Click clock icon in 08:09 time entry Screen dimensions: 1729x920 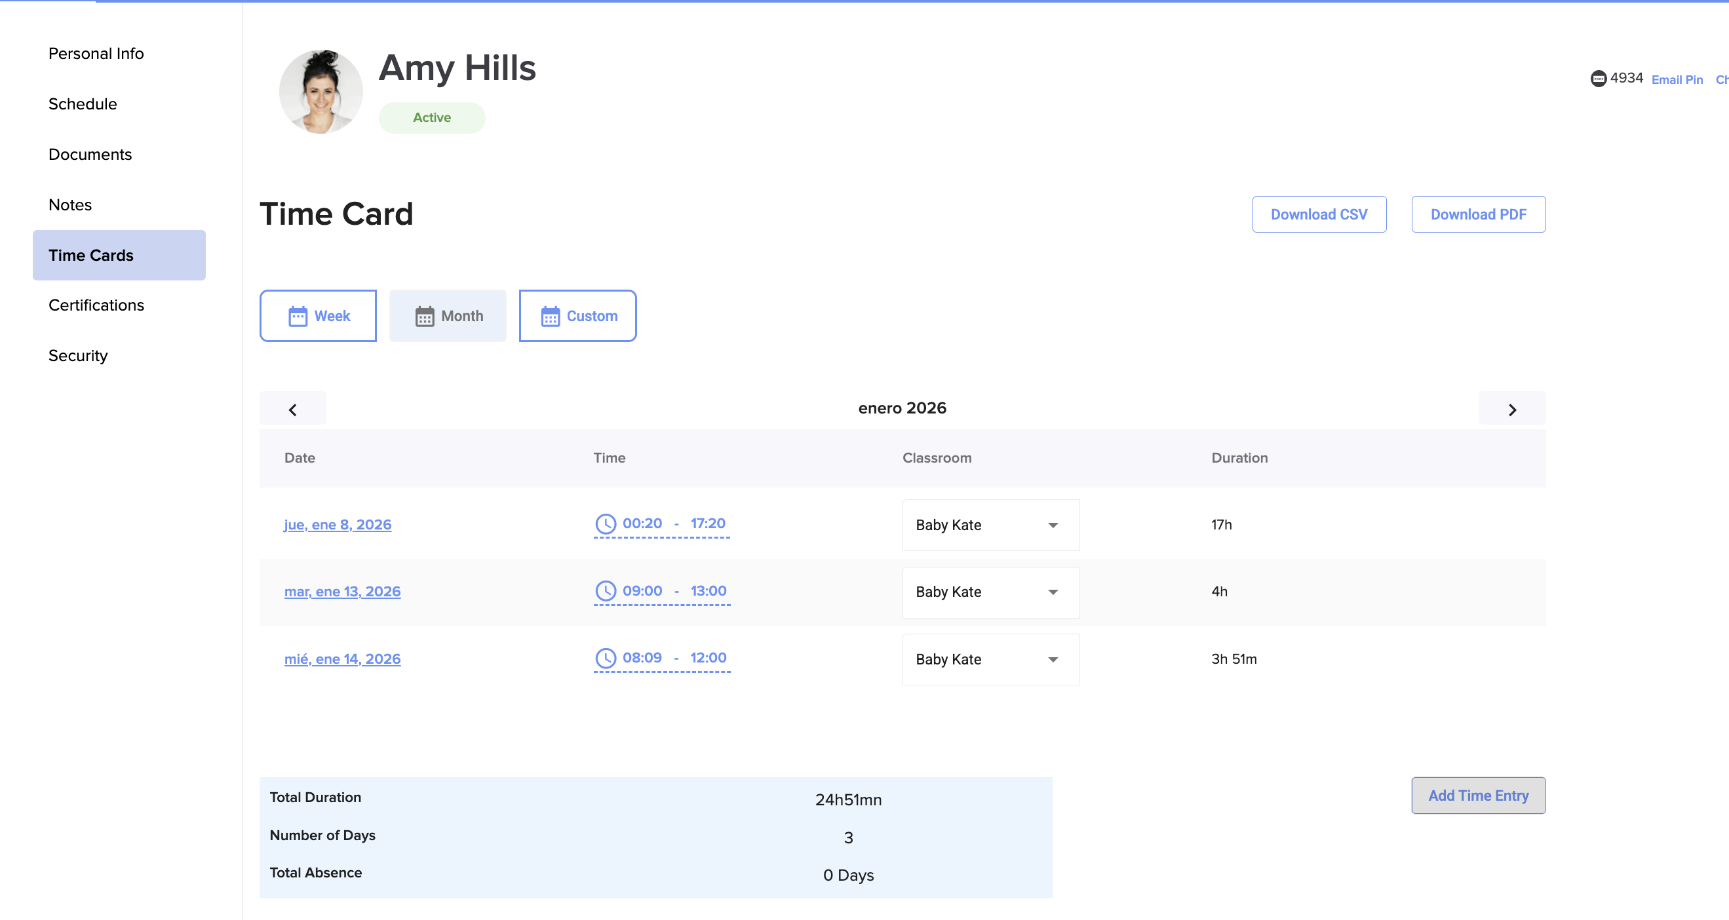[x=606, y=659]
